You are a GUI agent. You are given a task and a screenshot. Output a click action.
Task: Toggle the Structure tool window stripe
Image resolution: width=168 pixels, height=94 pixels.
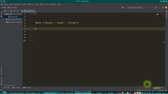[x=1, y=70]
